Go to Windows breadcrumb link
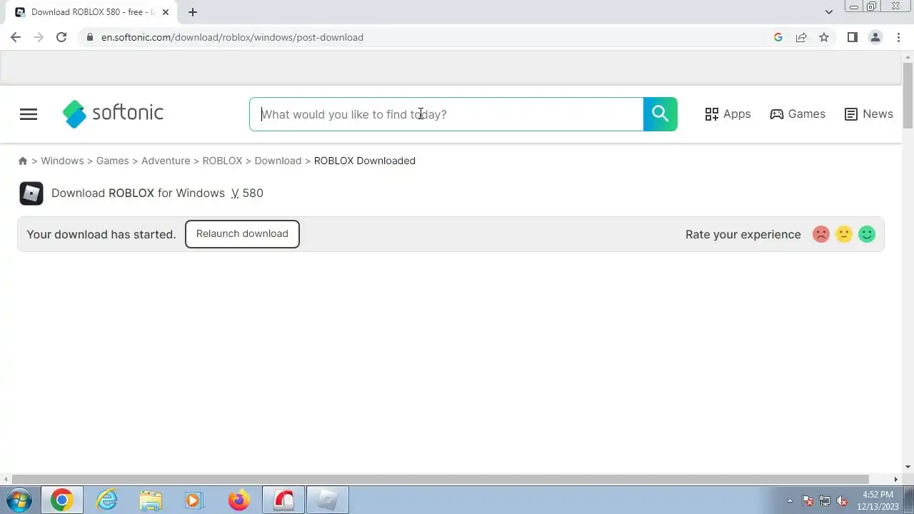The height and width of the screenshot is (514, 914). (62, 161)
